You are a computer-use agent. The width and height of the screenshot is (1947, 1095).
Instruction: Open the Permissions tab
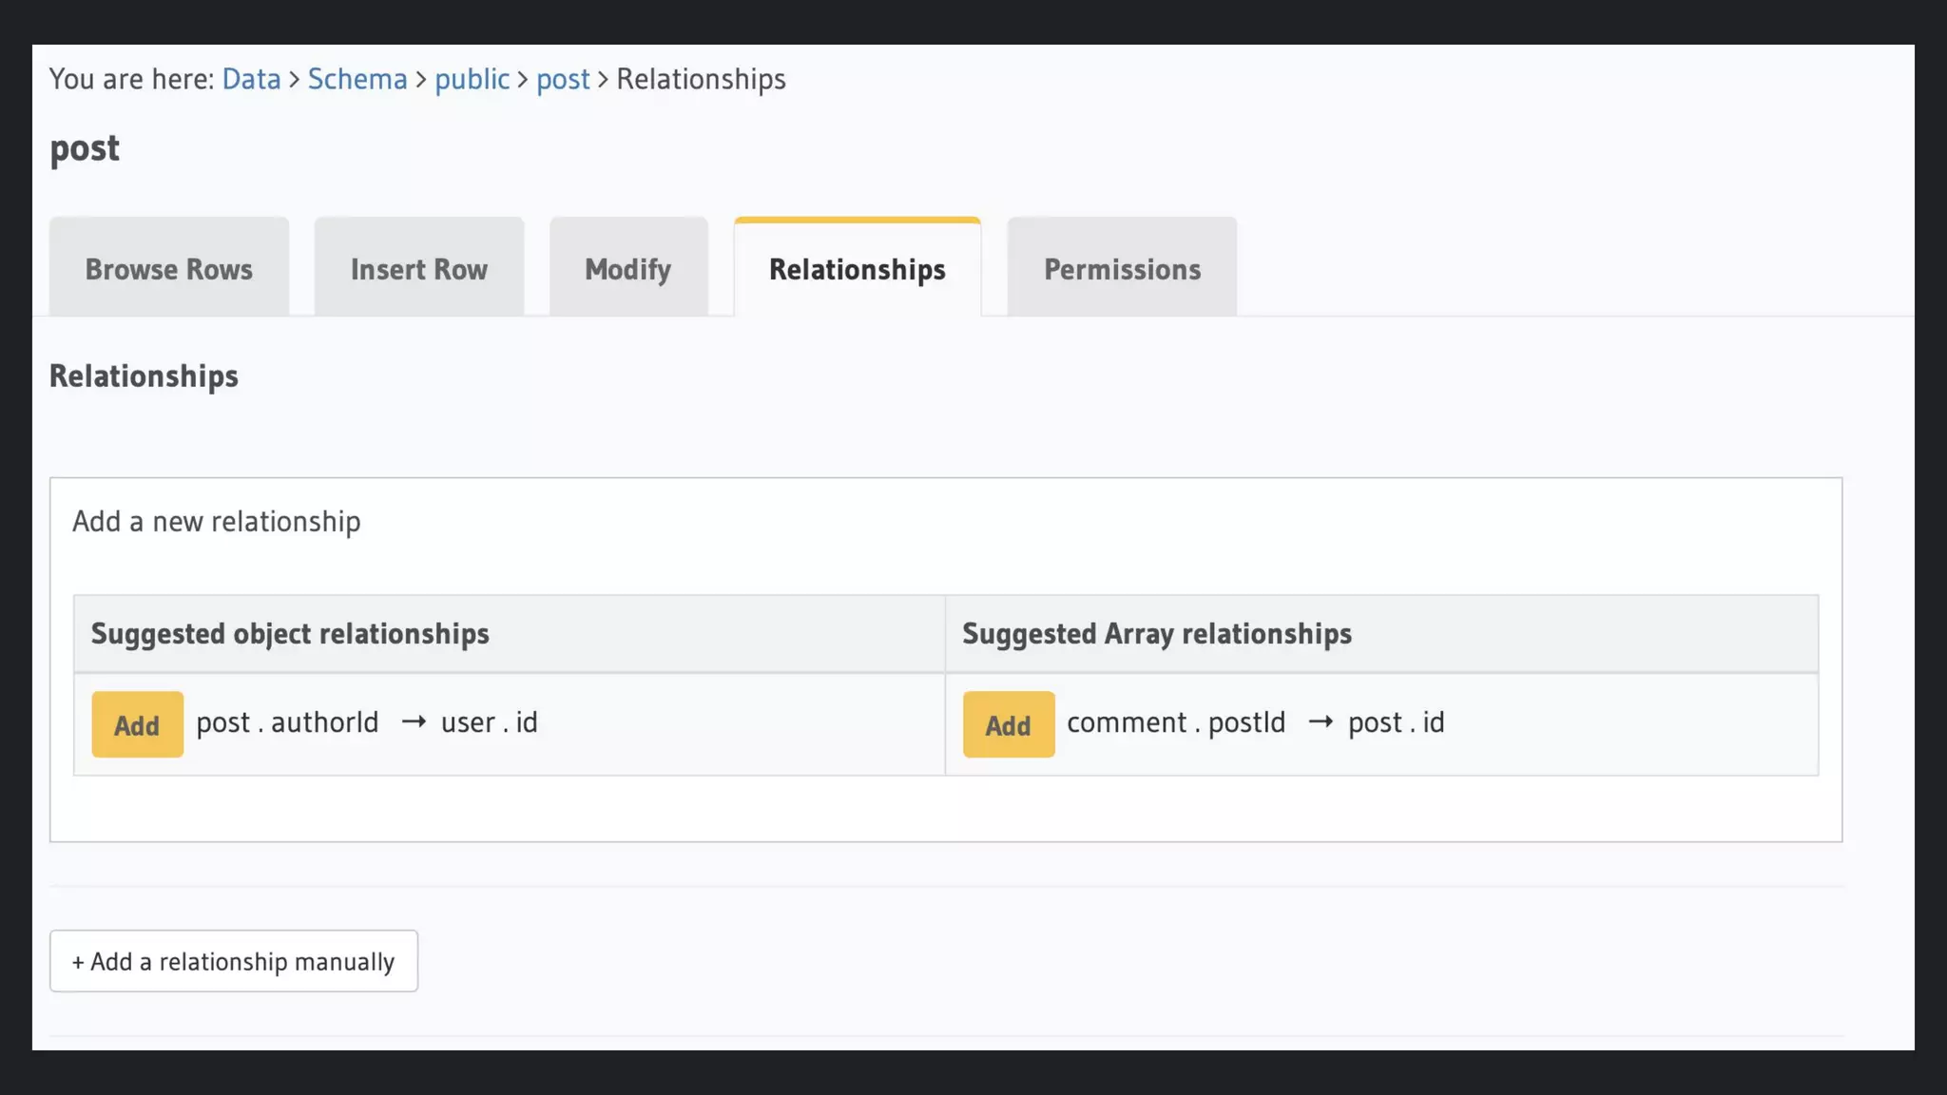[1122, 269]
